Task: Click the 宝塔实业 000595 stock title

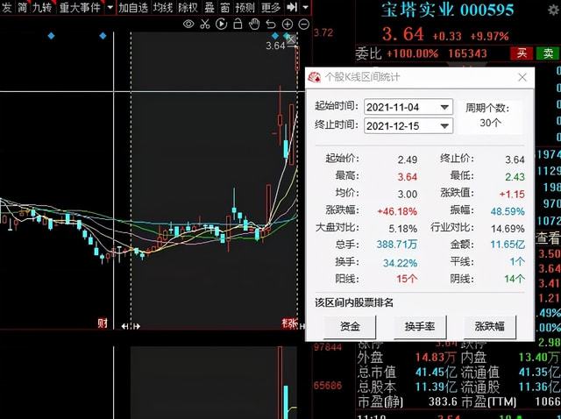Action: coord(448,10)
